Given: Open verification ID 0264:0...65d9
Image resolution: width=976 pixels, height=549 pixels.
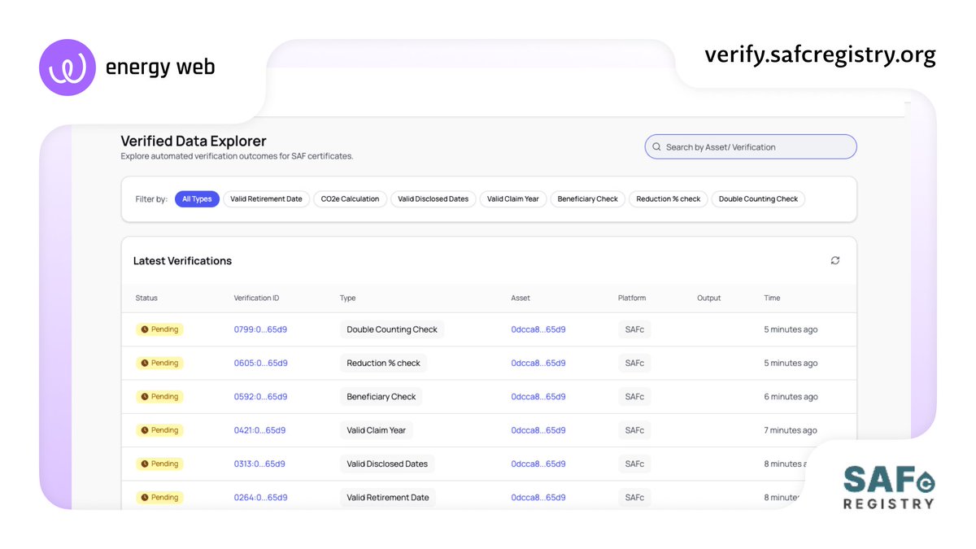Looking at the screenshot, I should pos(260,497).
